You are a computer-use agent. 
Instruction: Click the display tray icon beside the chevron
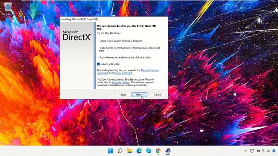[x=252, y=151]
